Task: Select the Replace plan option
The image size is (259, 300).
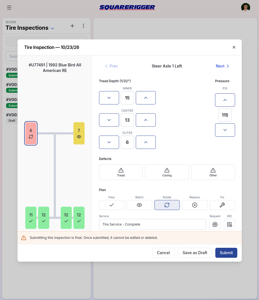Action: (x=195, y=205)
